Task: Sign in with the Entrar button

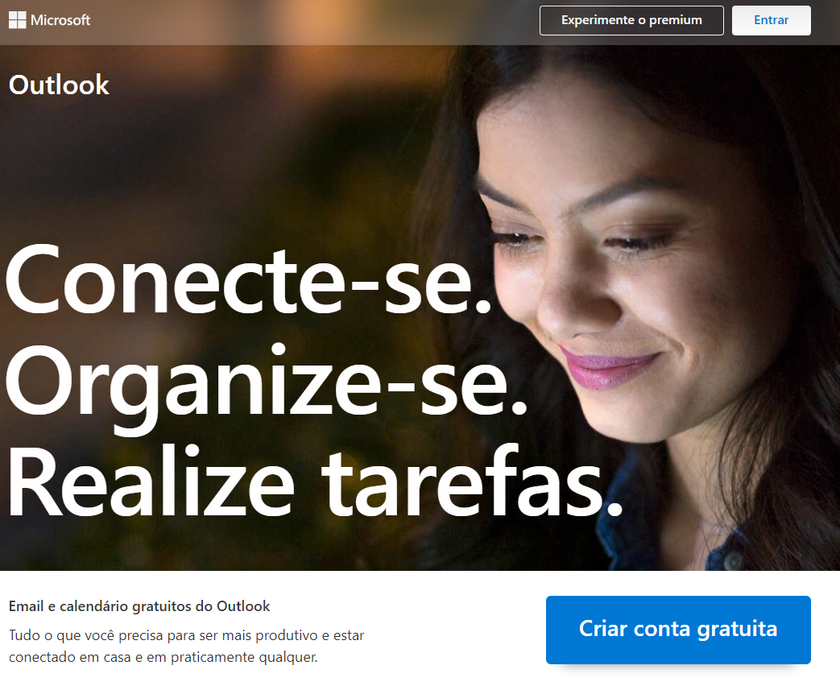Action: (771, 20)
